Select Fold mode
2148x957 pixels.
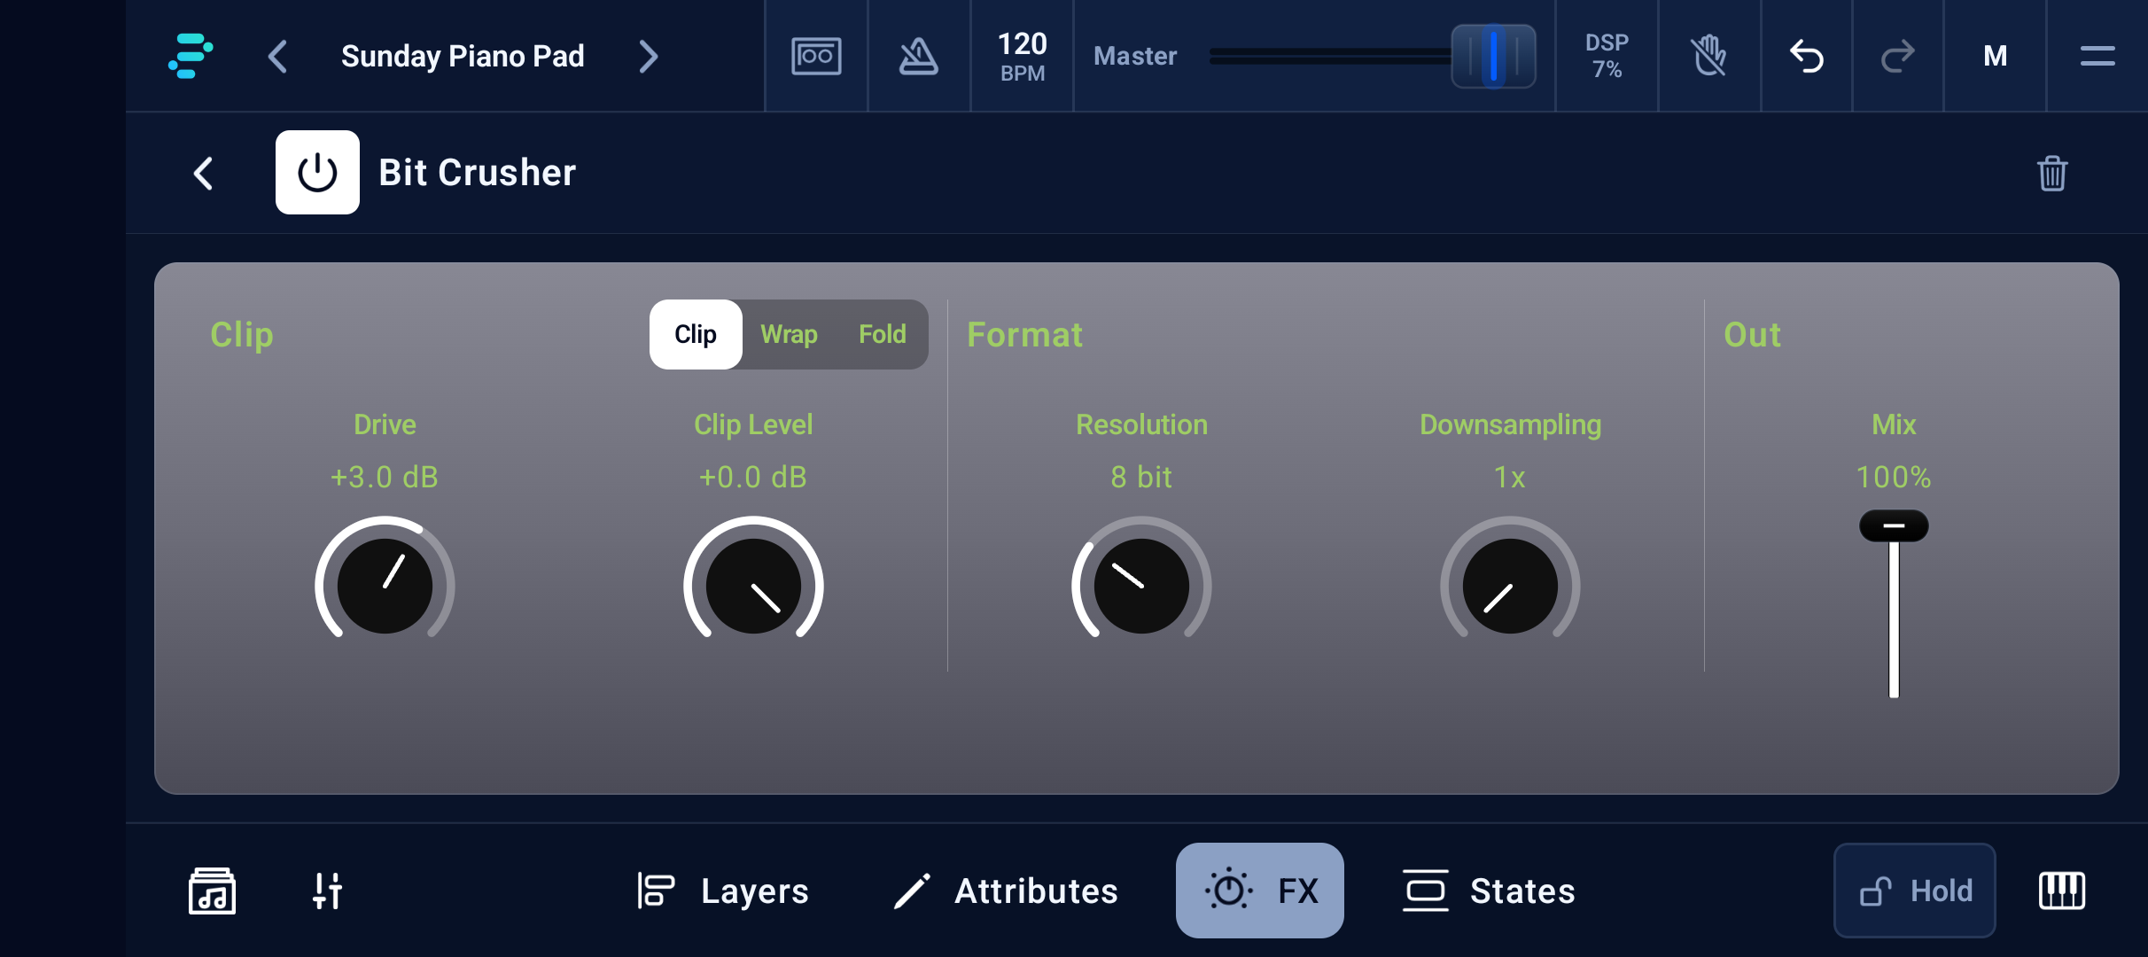(883, 334)
